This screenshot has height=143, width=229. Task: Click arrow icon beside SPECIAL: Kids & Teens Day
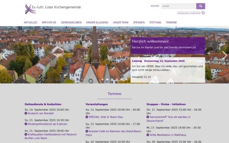tap(87, 117)
